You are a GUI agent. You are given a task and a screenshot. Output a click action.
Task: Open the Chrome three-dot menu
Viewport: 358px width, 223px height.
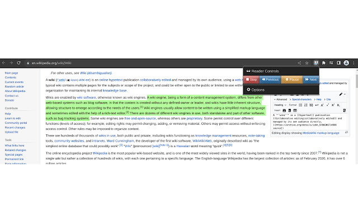(354, 63)
